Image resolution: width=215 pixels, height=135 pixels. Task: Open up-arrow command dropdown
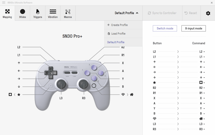(x=202, y=62)
